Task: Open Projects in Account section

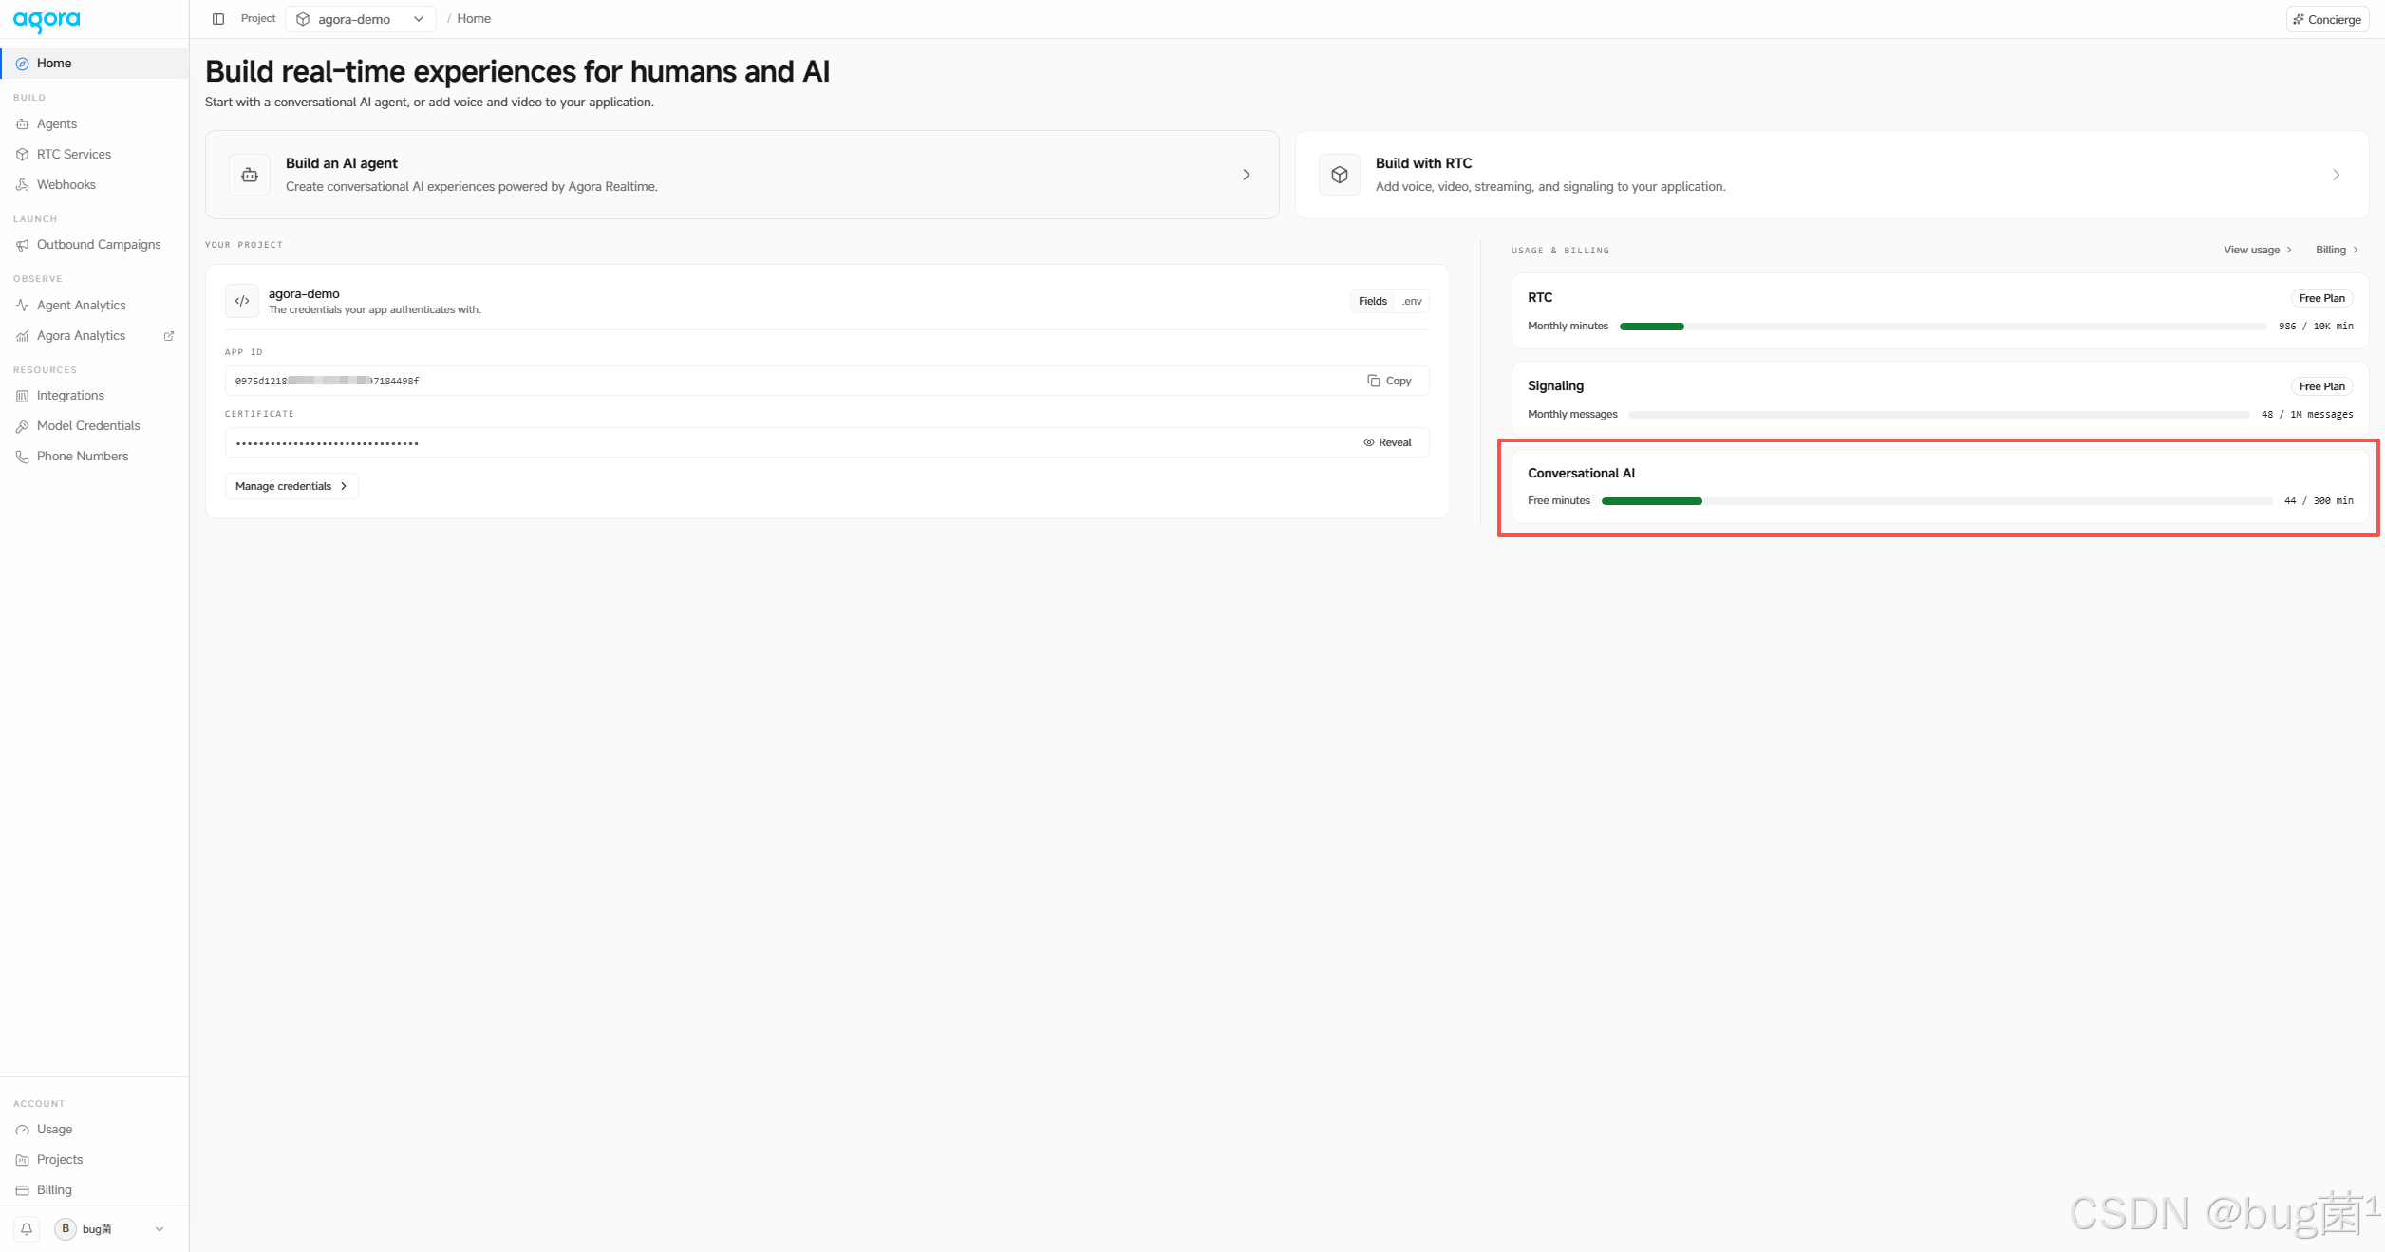Action: coord(95,1160)
